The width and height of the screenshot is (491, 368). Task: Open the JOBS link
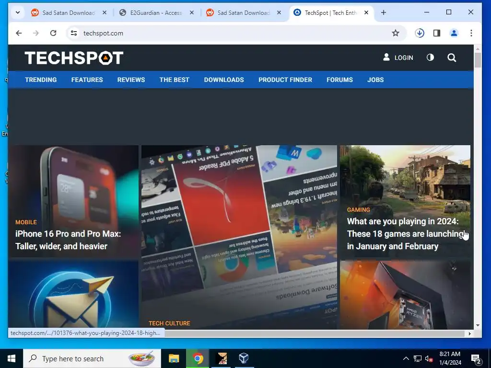[375, 80]
